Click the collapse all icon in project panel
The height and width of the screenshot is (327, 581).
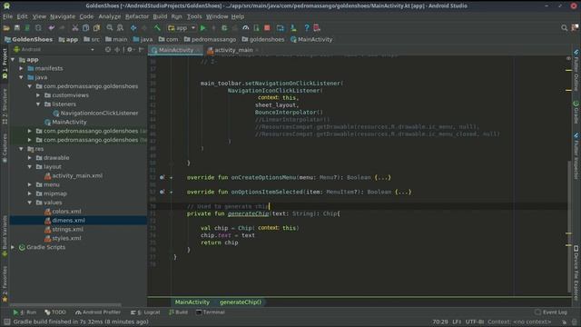(117, 49)
